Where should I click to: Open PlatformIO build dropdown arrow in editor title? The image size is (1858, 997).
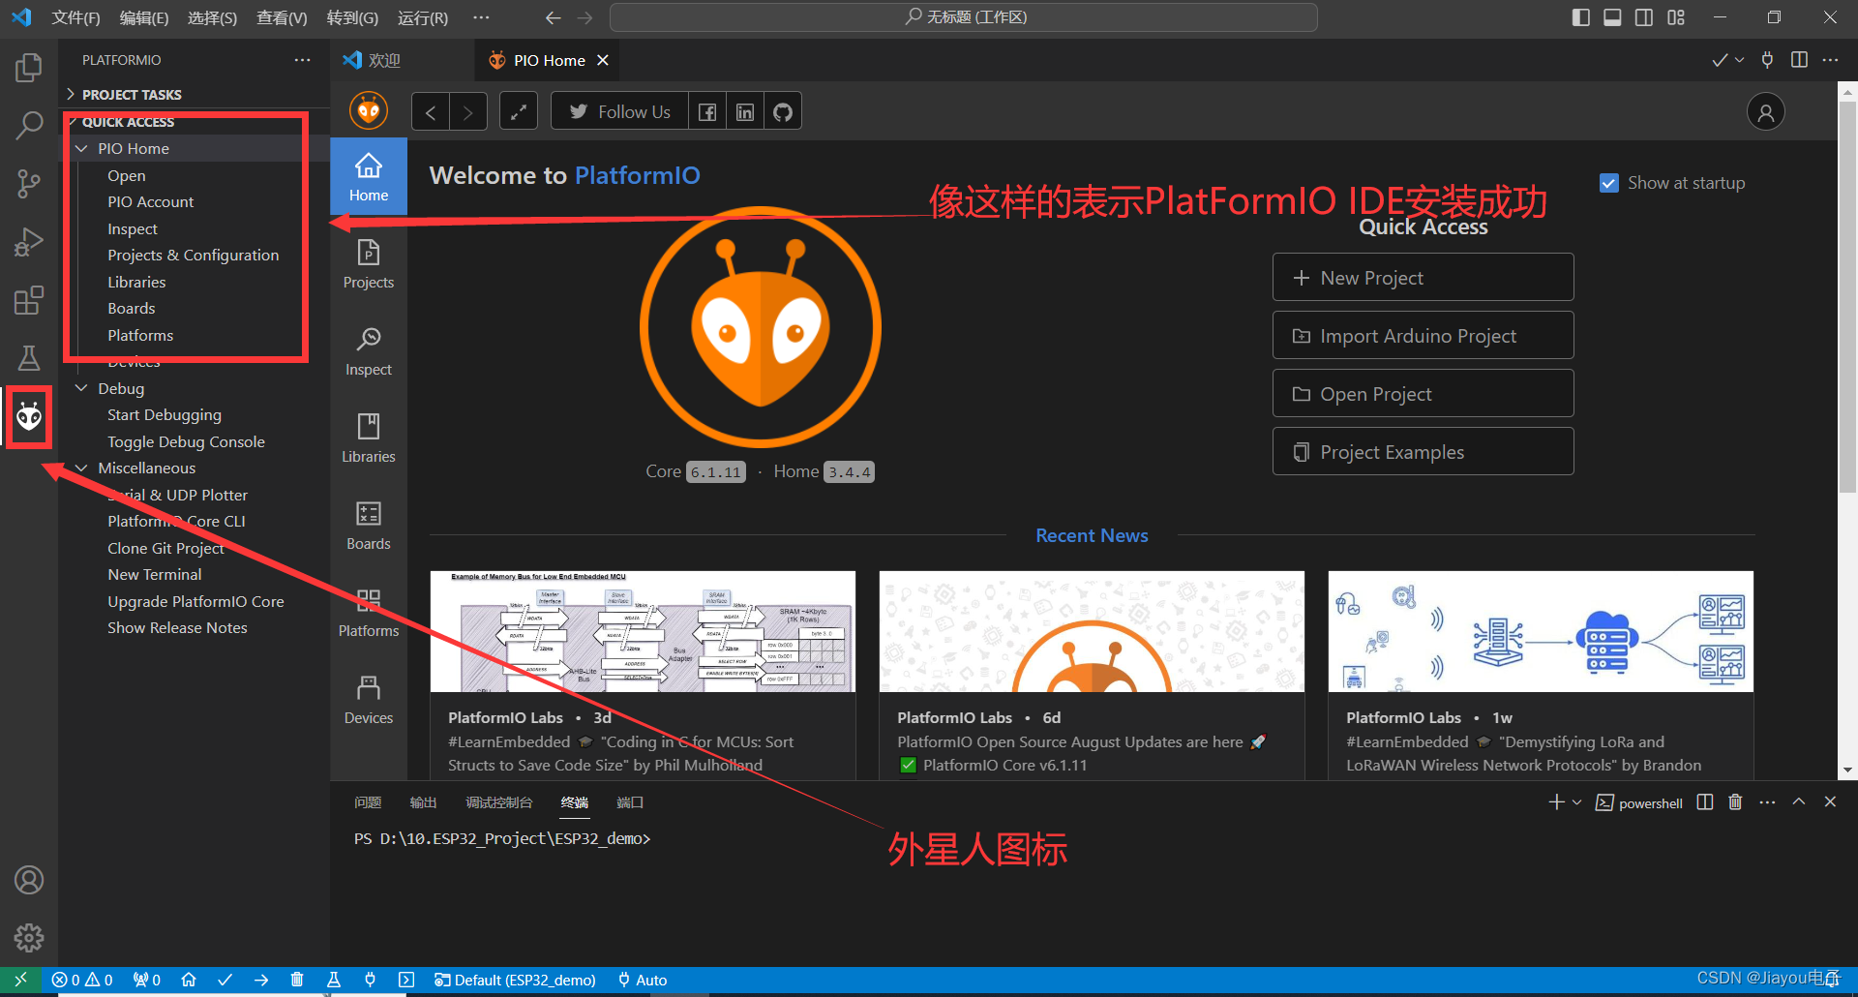tap(1740, 60)
